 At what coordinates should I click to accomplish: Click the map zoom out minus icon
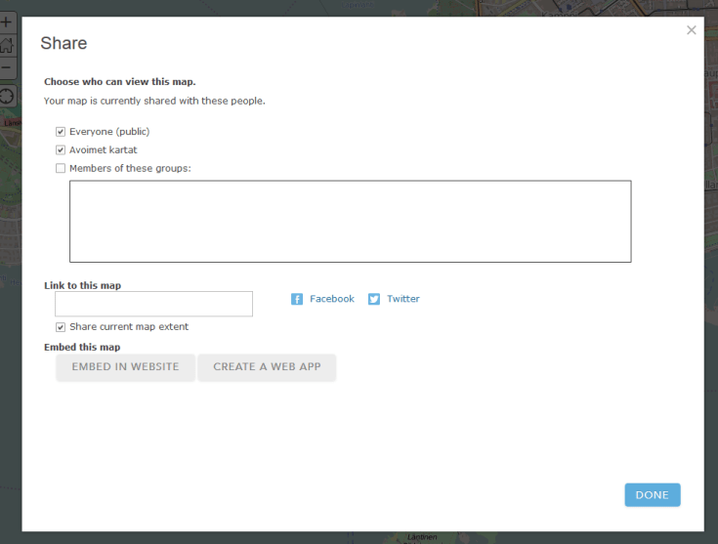7,68
